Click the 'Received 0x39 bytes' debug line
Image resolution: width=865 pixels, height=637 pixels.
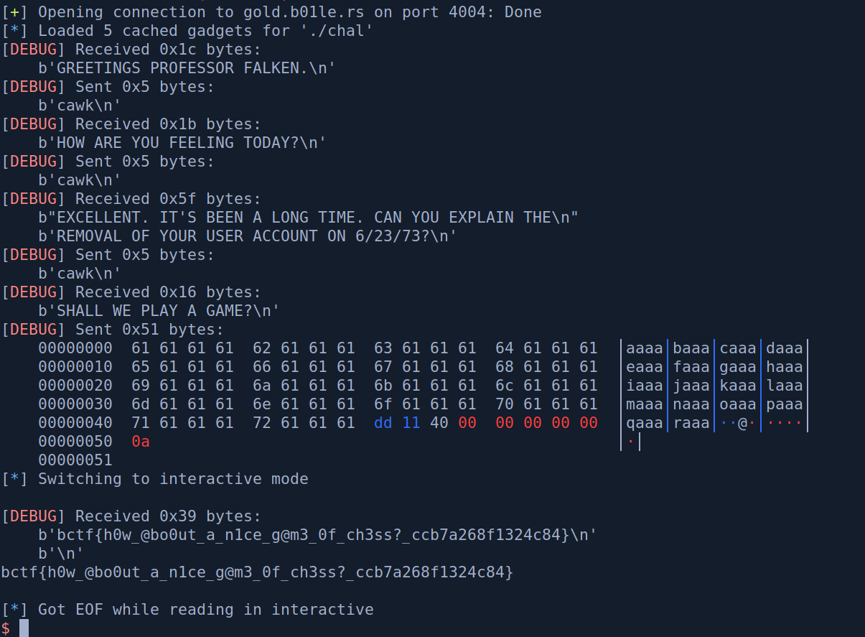168,516
